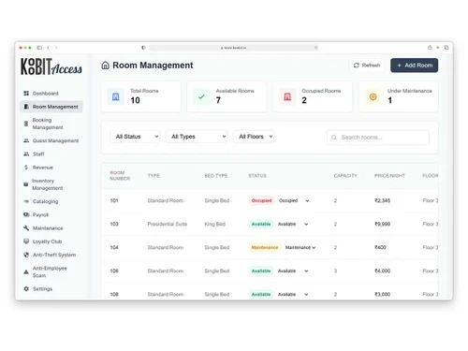This screenshot has width=468, height=351.
Task: Open status dropdown for room 104
Action: click(300, 247)
